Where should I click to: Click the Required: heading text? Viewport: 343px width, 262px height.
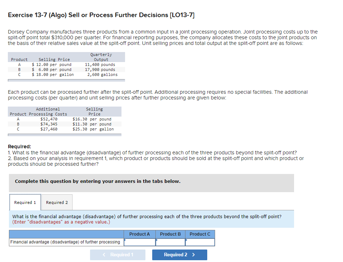[19, 147]
